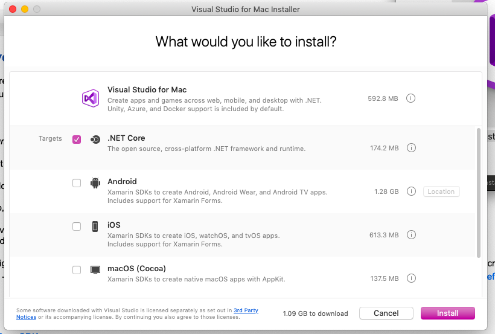The height and width of the screenshot is (334, 495).
Task: Click the Android robot icon
Action: (x=95, y=183)
